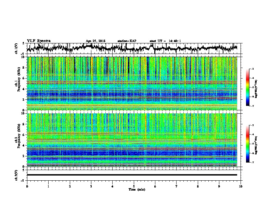271x209 pixels.
Task: Click the "VLF Spectra" title text
Action: pos(39,41)
